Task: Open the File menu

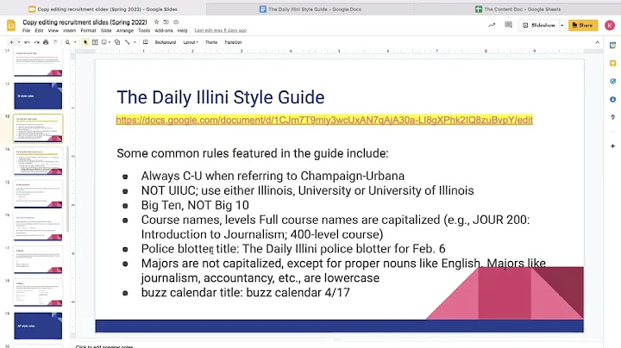Action: point(26,30)
